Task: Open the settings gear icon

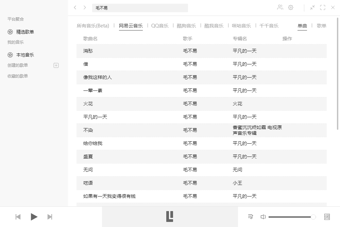Action: (x=291, y=7)
